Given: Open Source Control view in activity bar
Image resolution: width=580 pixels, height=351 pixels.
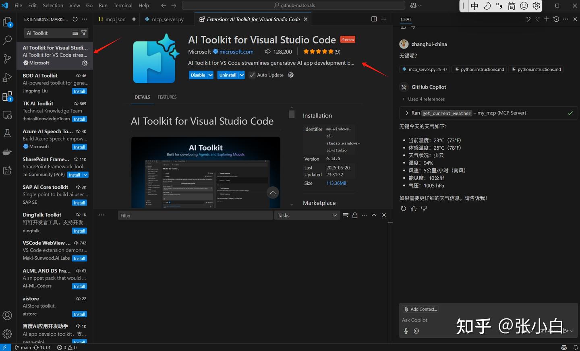Looking at the screenshot, I should 7,59.
